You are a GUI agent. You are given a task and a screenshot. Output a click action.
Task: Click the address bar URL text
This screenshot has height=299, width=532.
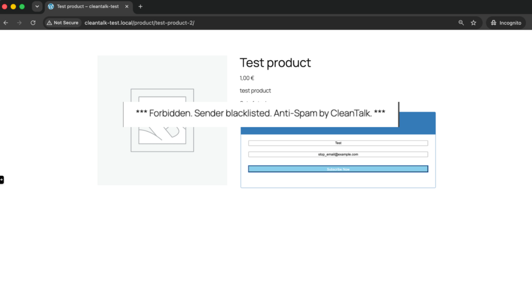[139, 23]
